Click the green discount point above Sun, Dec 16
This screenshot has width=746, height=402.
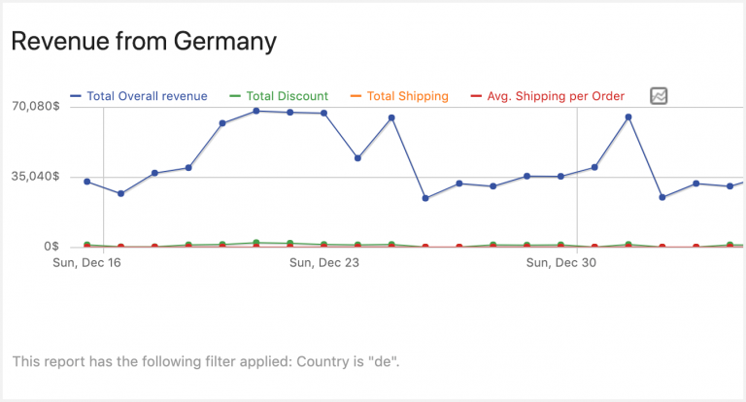pos(87,245)
